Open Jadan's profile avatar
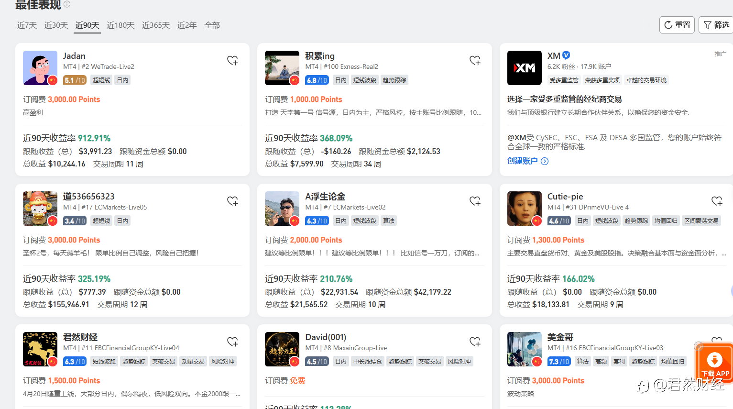This screenshot has height=409, width=733. pyautogui.click(x=40, y=68)
